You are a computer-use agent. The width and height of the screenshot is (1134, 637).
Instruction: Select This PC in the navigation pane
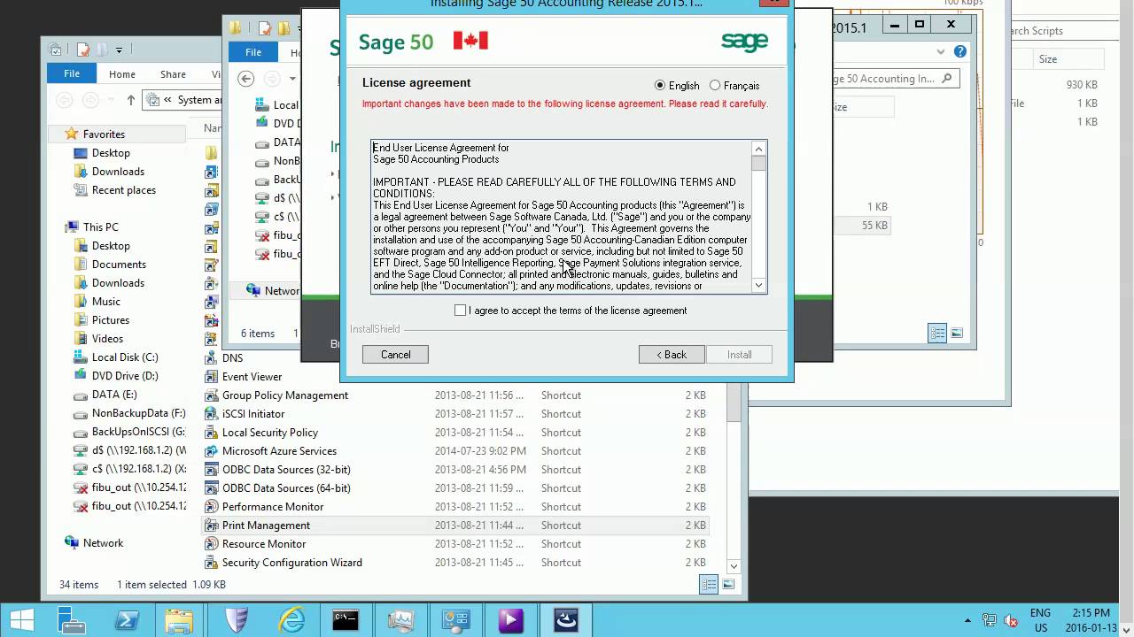tap(100, 227)
